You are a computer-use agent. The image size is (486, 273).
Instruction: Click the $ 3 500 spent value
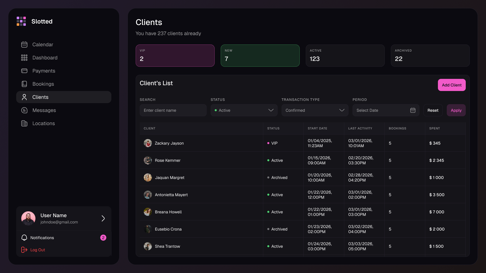point(437,195)
